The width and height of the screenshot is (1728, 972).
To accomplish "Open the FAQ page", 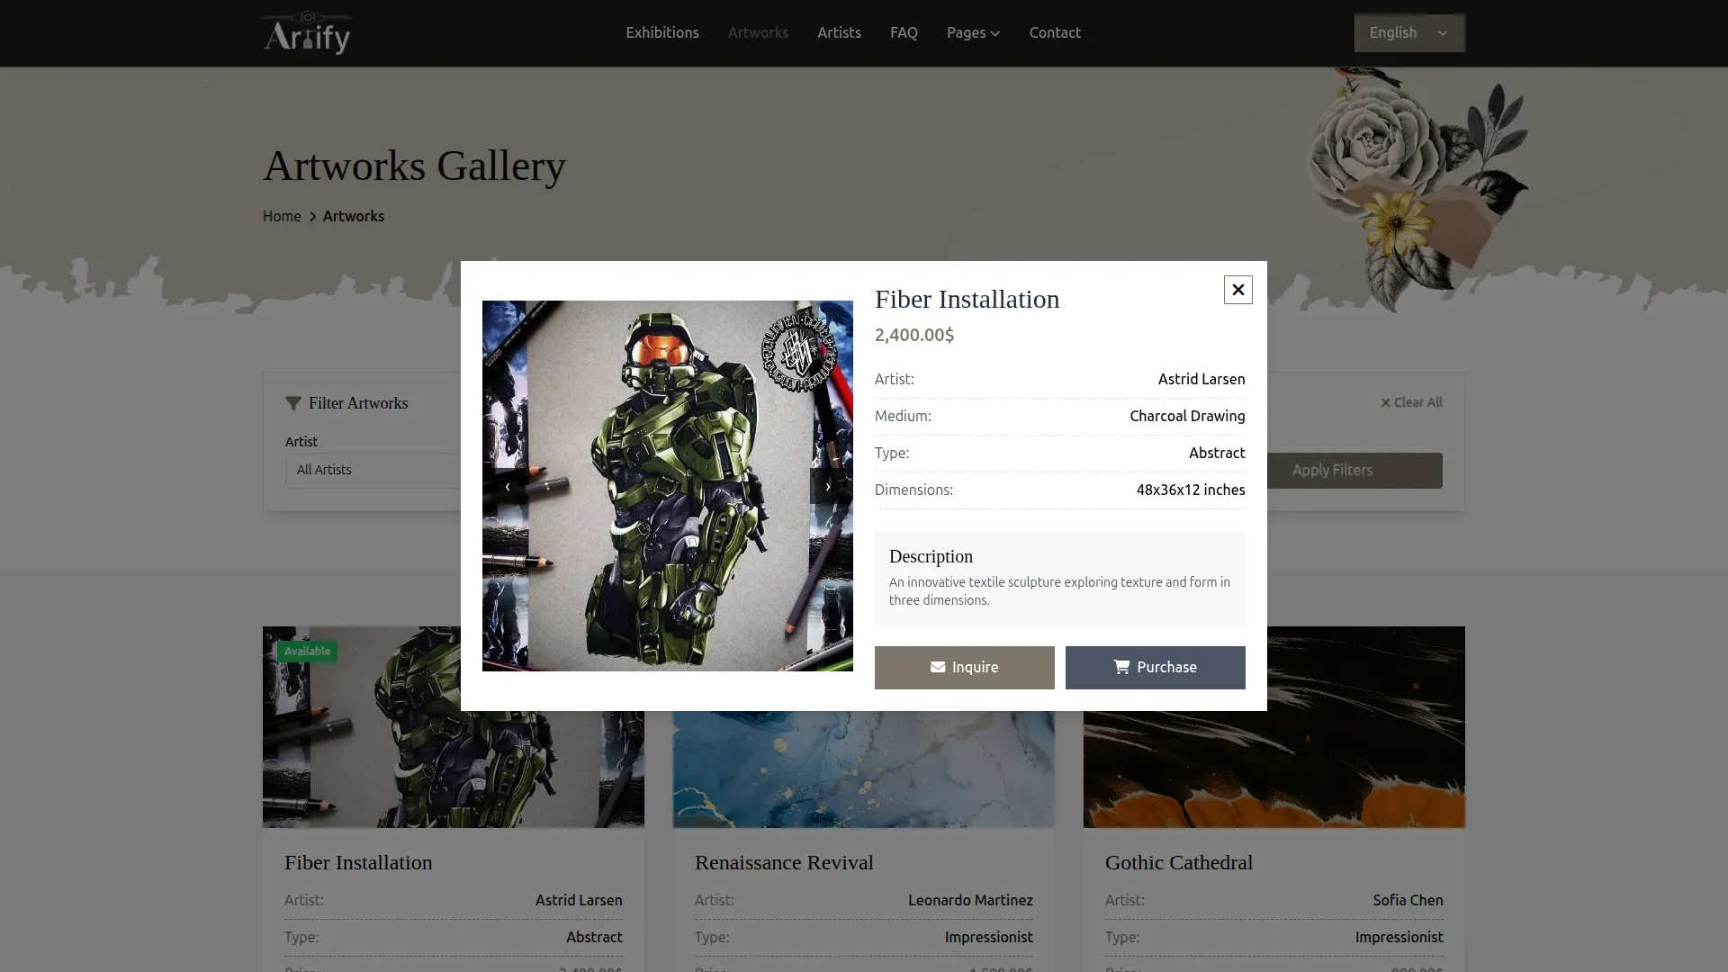I will coord(903,33).
